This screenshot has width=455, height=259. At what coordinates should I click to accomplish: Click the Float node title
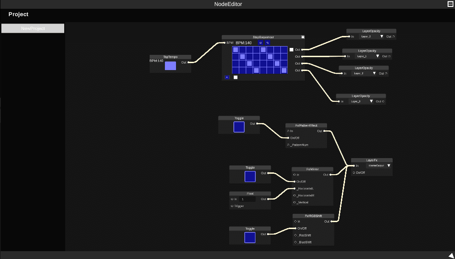(x=250, y=194)
